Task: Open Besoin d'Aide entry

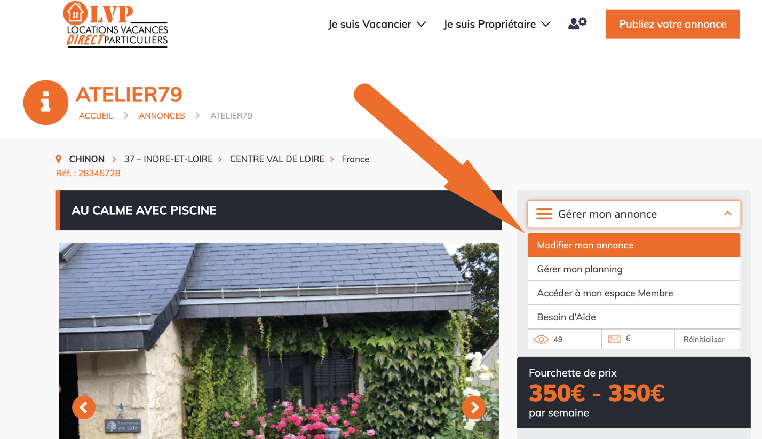Action: (634, 317)
